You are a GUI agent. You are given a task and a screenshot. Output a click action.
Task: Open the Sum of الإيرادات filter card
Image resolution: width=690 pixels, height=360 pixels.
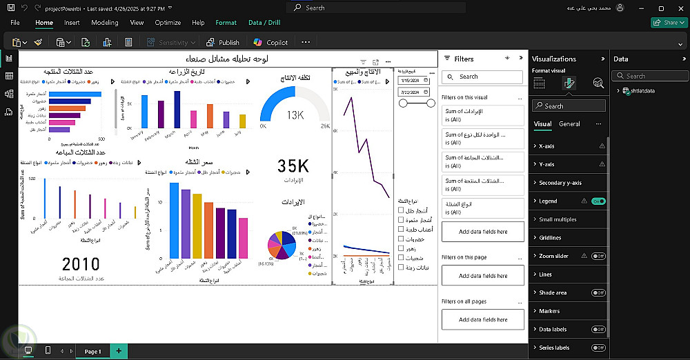pyautogui.click(x=483, y=115)
